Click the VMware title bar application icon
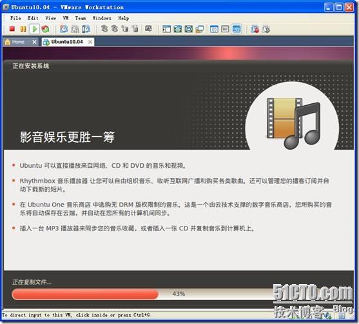 [6, 7]
